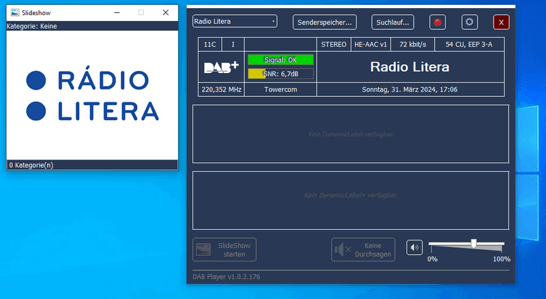Screen dimensions: 546x299
Task: Click the large 'Radio Litera' station name
Action: (409, 67)
